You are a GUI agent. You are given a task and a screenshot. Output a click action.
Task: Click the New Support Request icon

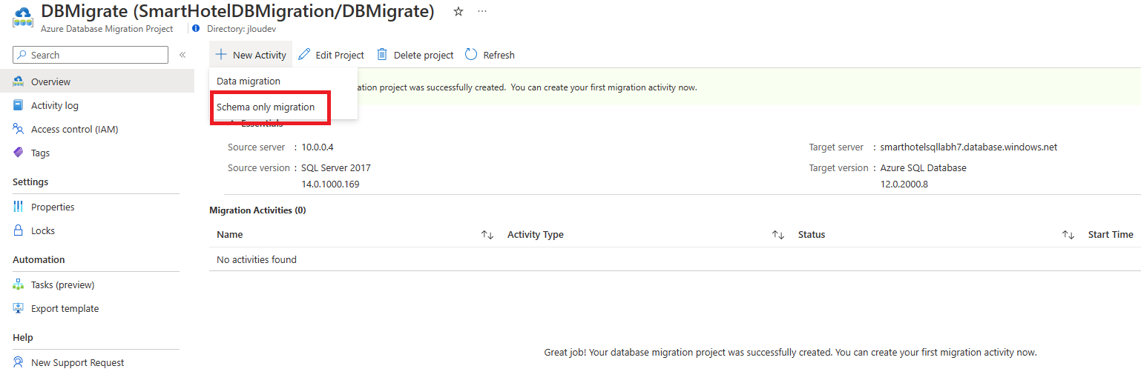(19, 362)
